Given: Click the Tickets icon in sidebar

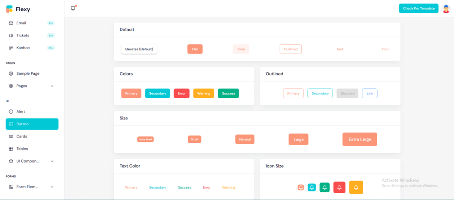Looking at the screenshot, I should tap(11, 36).
